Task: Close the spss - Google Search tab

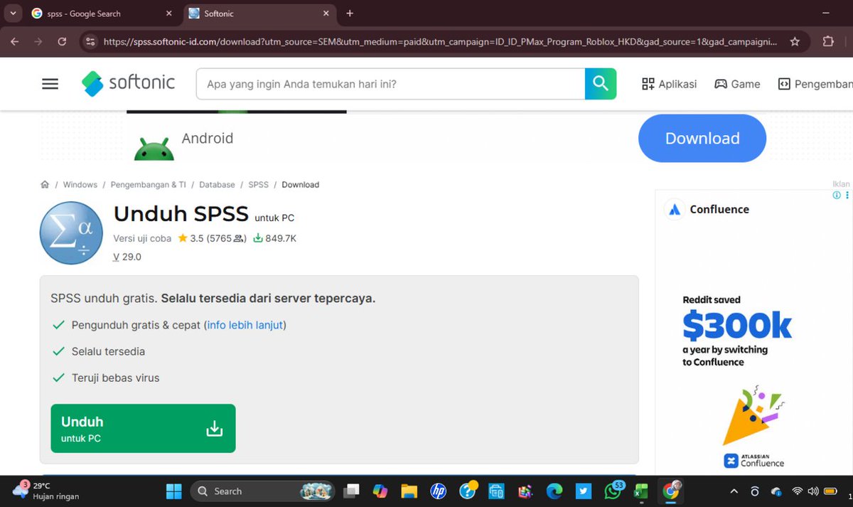Action: coord(168,14)
